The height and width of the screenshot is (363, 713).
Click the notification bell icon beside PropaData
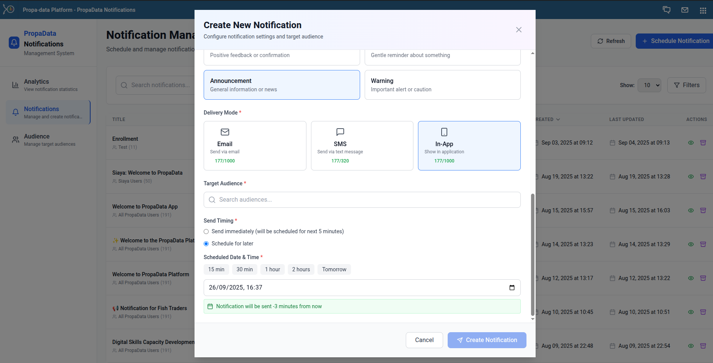(x=14, y=43)
